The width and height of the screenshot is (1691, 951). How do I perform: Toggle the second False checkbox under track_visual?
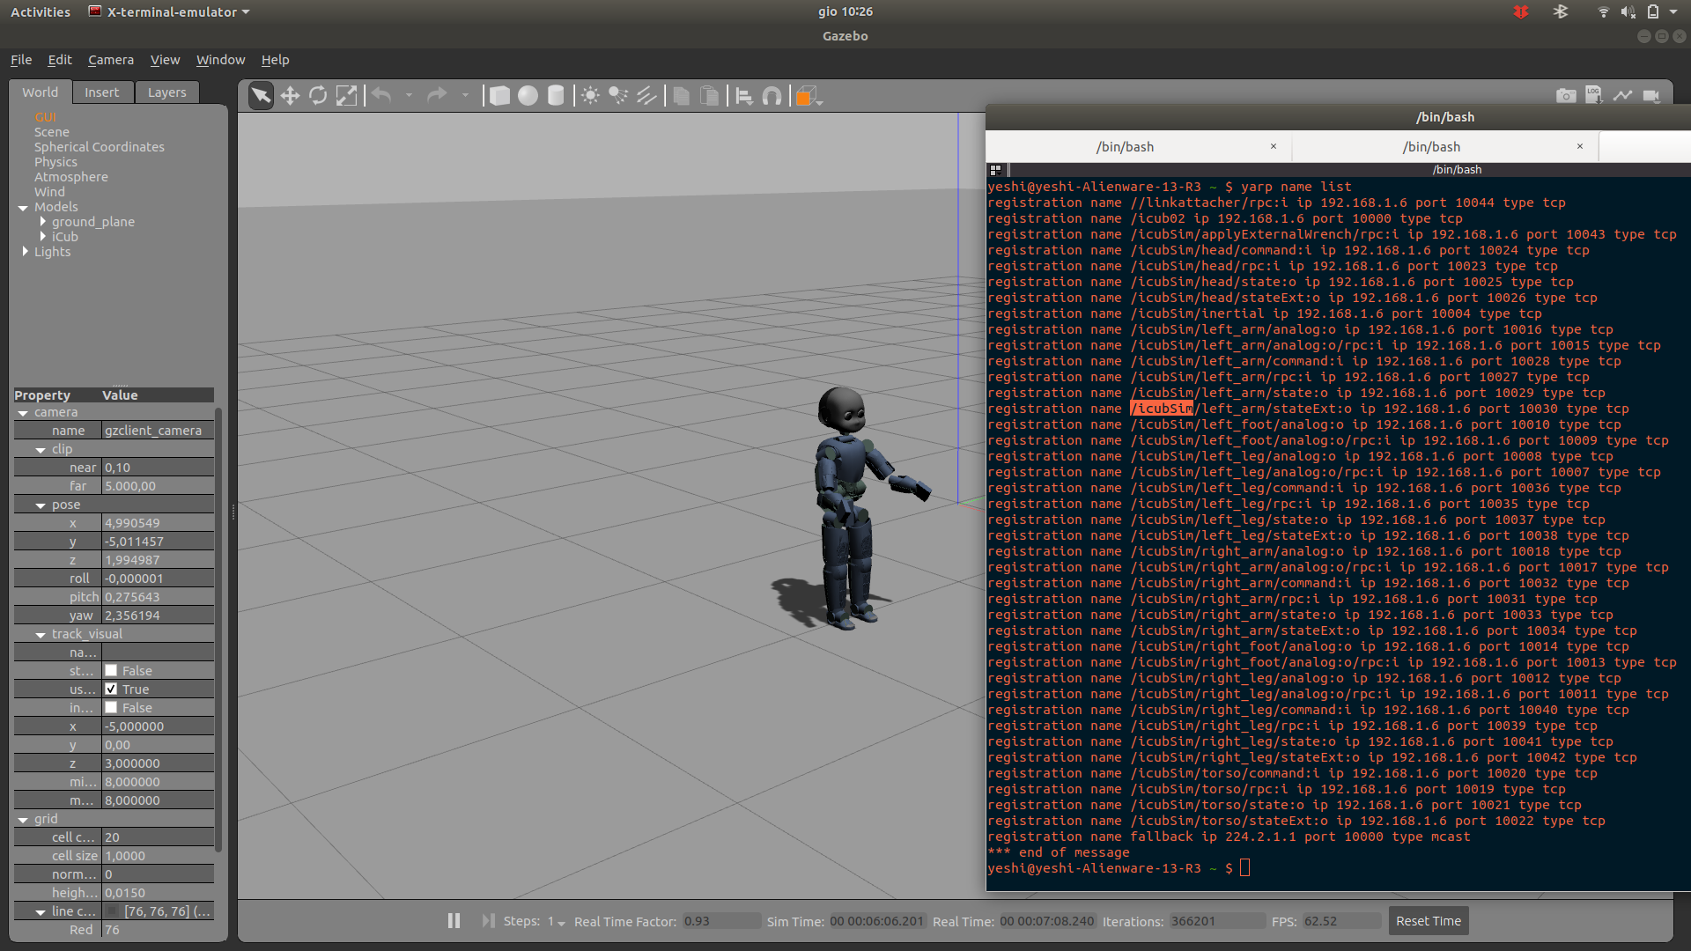pyautogui.click(x=111, y=708)
